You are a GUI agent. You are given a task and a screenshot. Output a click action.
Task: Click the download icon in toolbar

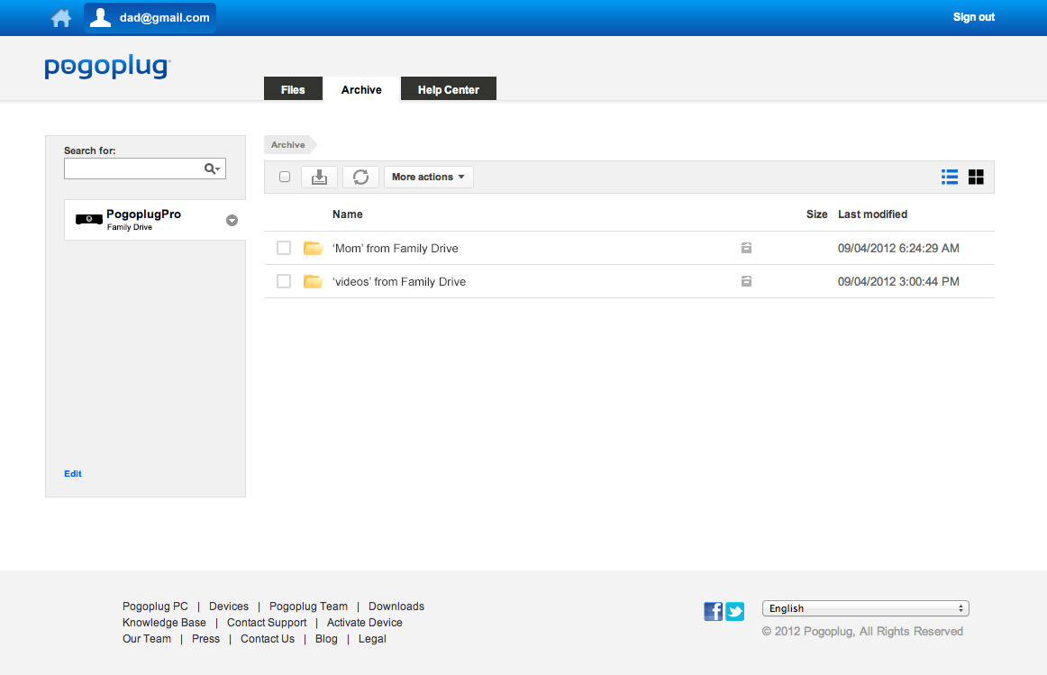(x=319, y=178)
